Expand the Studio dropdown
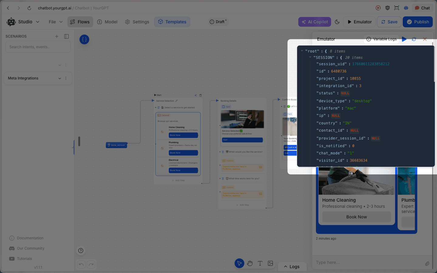437x273 pixels. 37,22
